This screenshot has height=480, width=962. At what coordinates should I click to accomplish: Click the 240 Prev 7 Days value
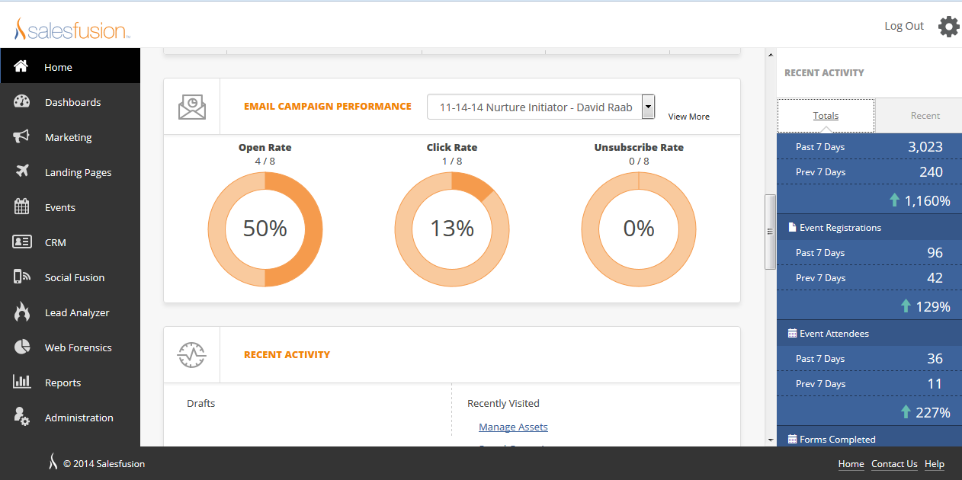click(x=931, y=172)
